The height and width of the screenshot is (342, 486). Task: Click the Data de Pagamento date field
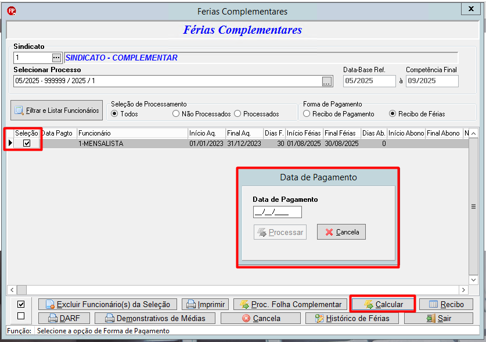(x=278, y=212)
